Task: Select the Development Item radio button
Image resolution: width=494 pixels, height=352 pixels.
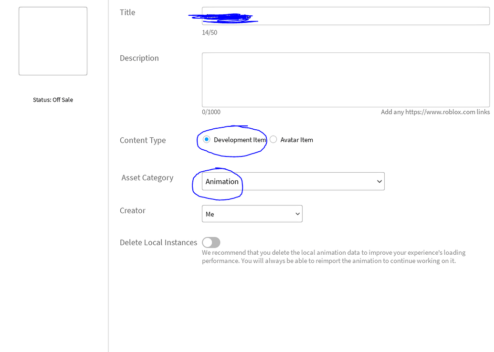Action: tap(207, 140)
